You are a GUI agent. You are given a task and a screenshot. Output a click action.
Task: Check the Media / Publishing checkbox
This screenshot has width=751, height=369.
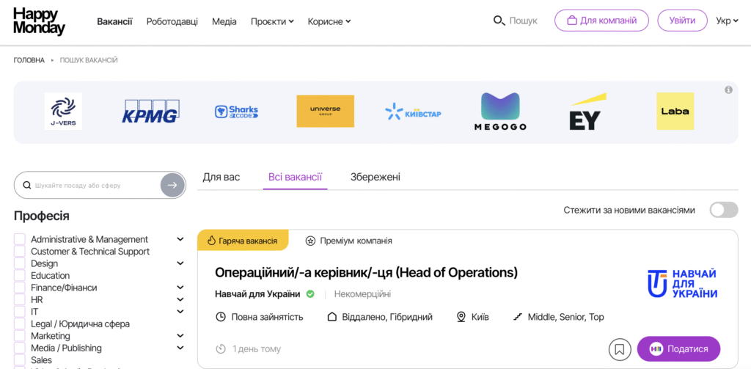pyautogui.click(x=20, y=348)
